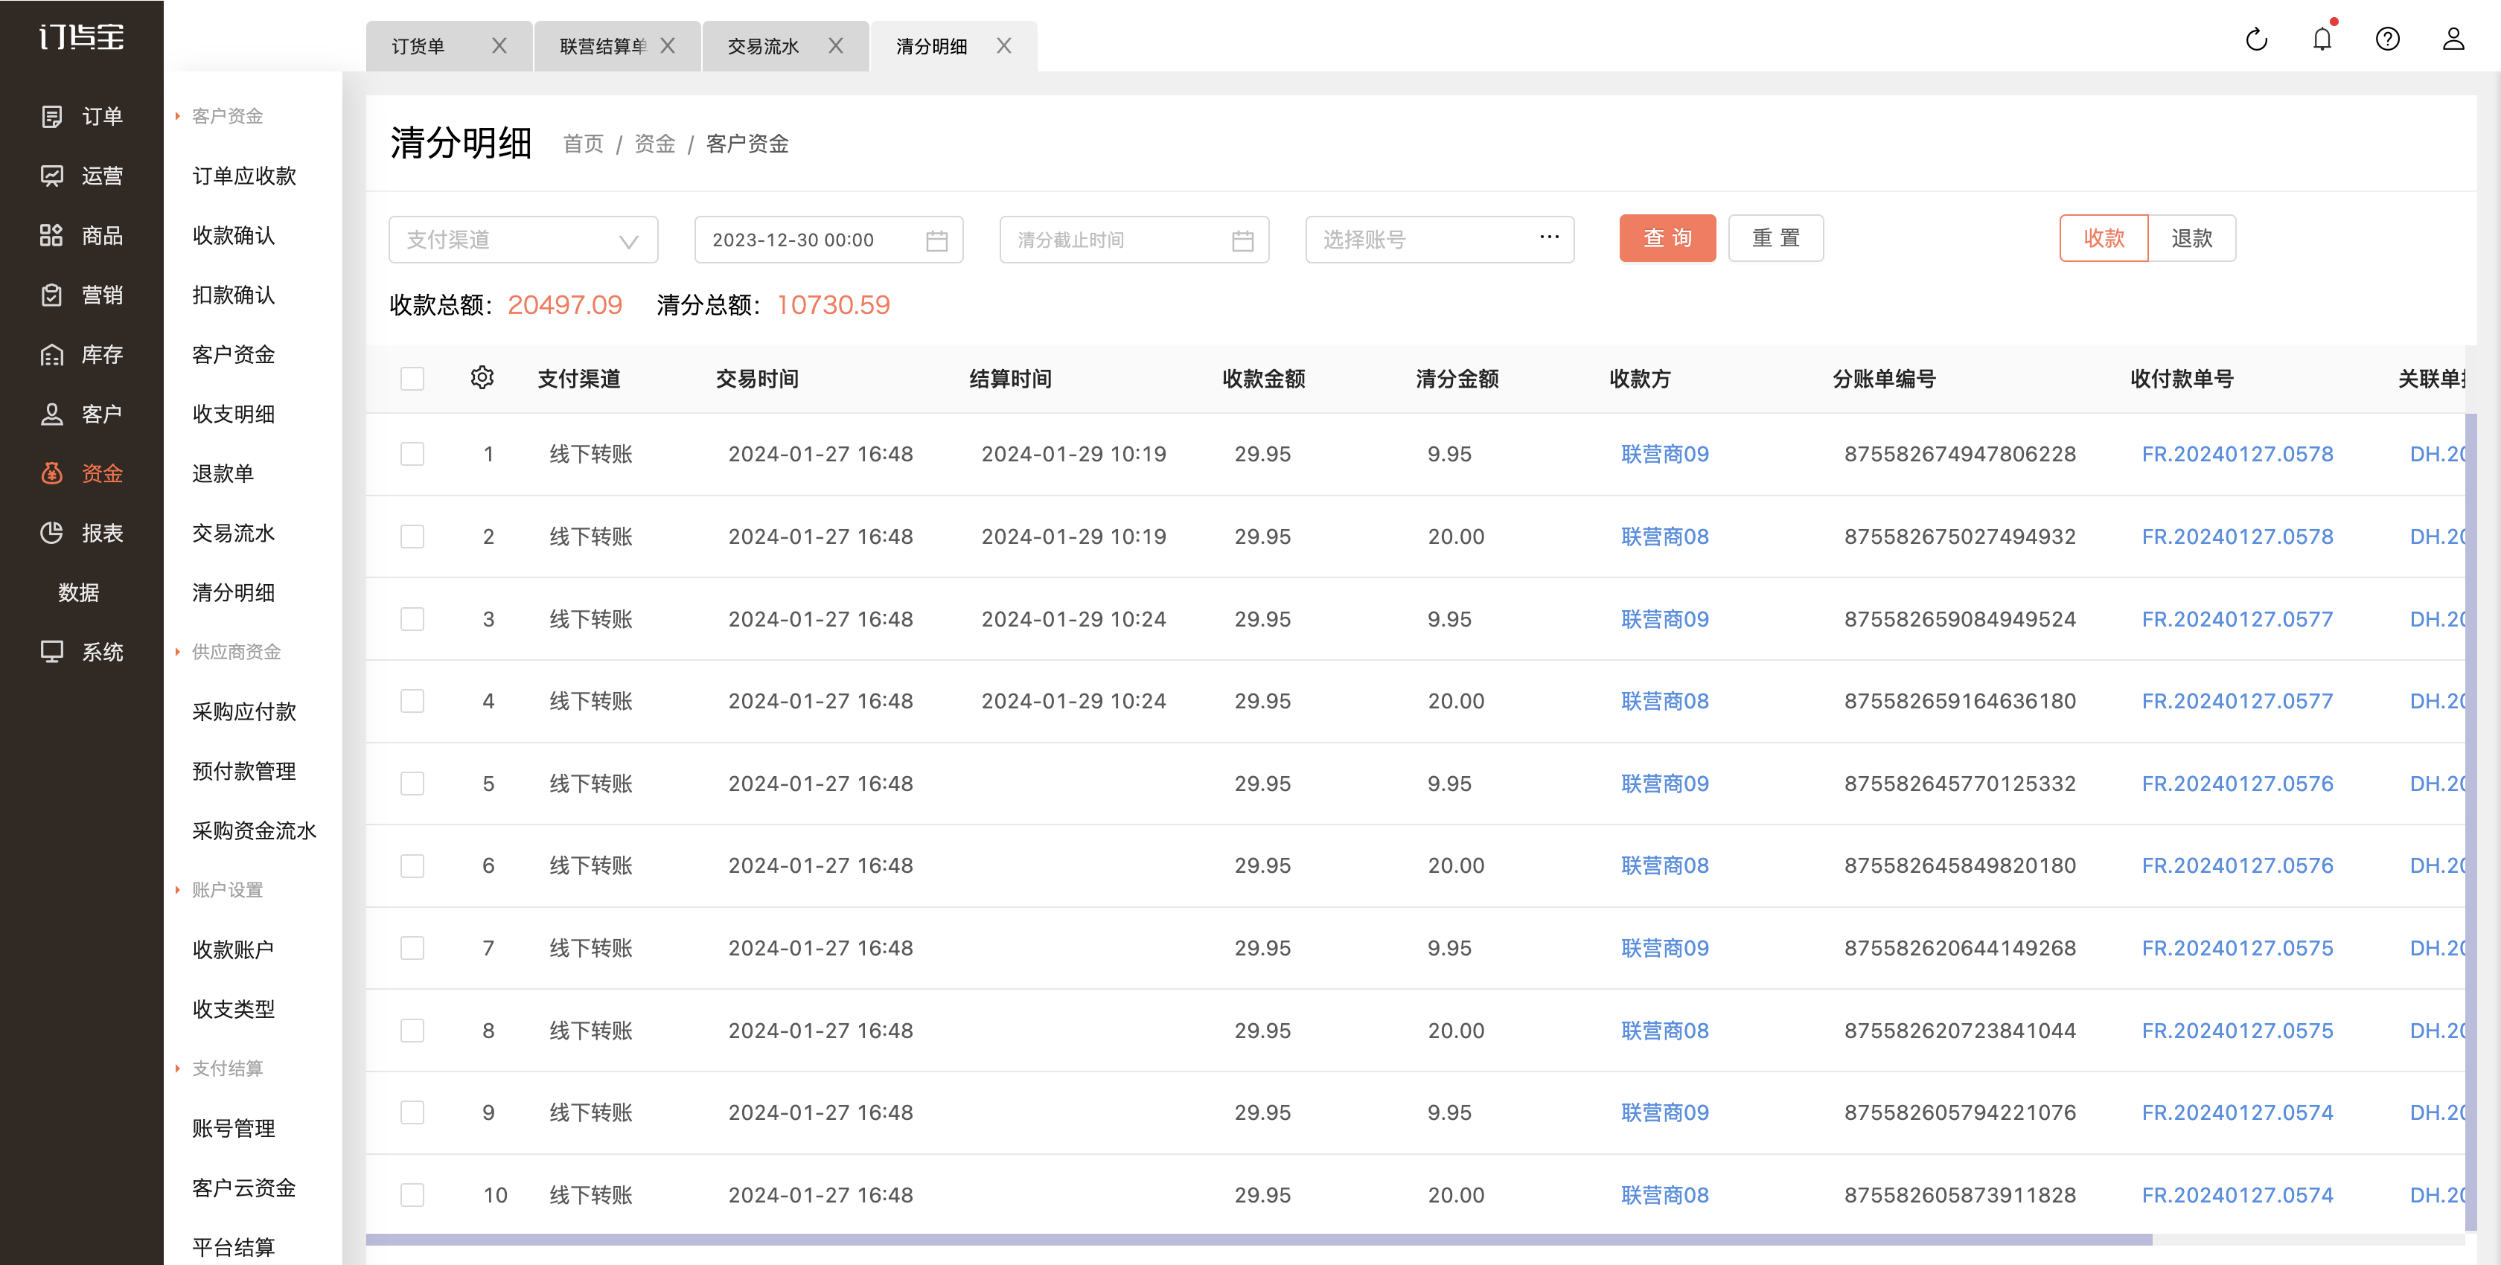Click the 查询 search button
Image resolution: width=2501 pixels, height=1265 pixels.
(1667, 238)
